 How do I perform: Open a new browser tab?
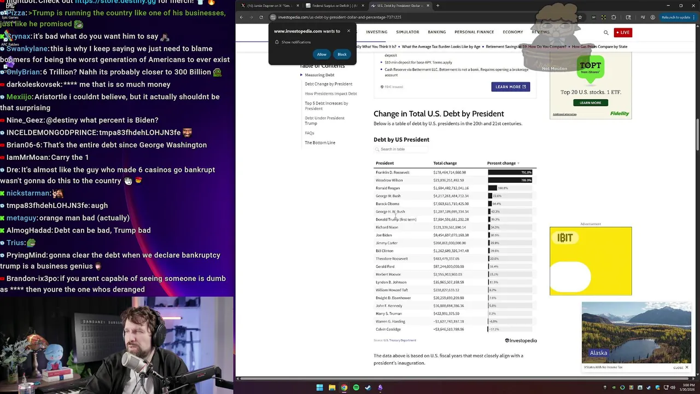(437, 5)
